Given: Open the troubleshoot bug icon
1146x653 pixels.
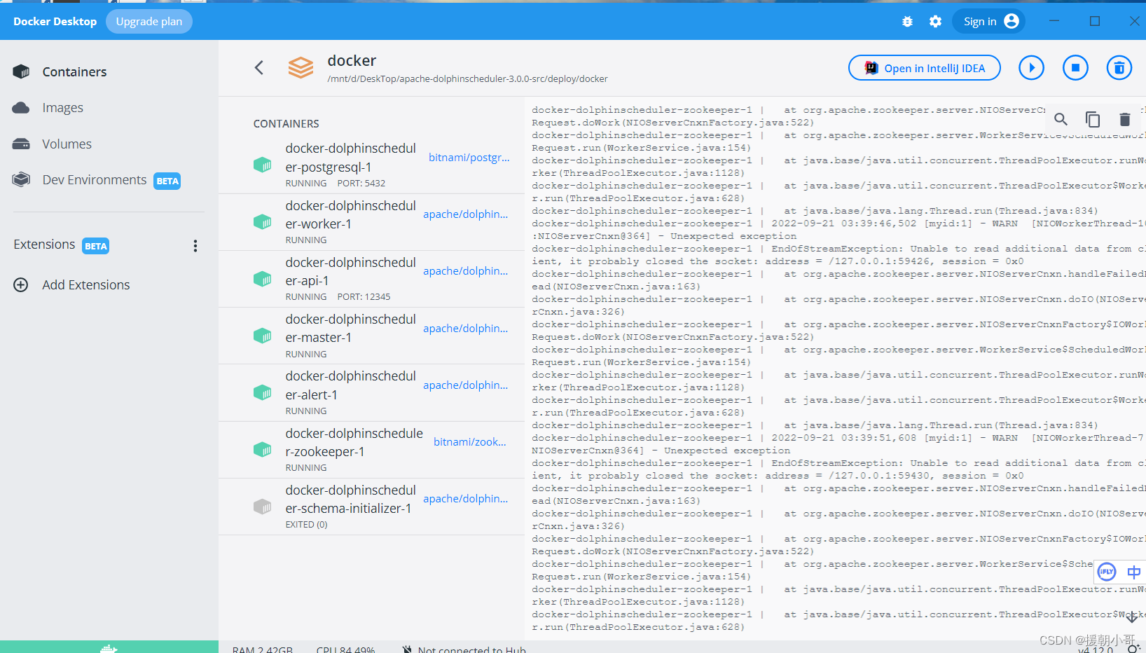Looking at the screenshot, I should 907,22.
